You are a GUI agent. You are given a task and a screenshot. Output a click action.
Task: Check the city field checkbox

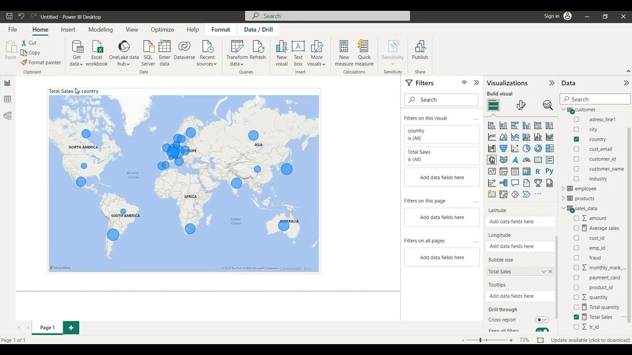576,129
